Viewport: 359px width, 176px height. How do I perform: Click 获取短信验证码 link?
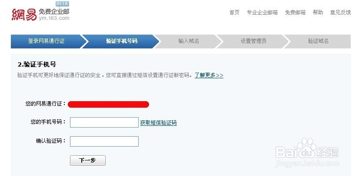click(x=159, y=123)
